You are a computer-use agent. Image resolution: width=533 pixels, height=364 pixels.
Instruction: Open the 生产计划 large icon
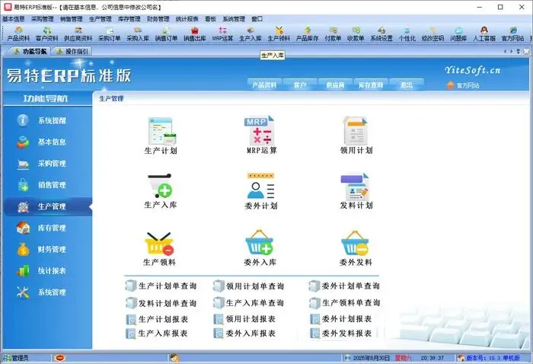click(x=161, y=136)
